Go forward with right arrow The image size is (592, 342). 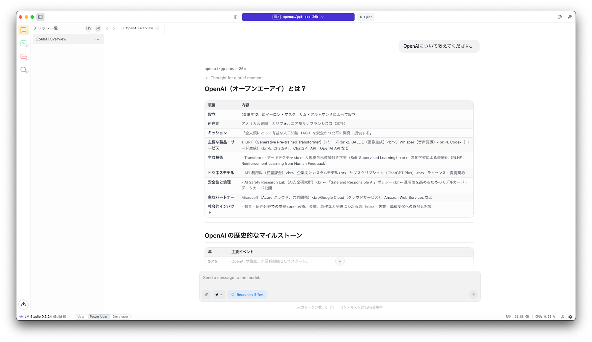[114, 28]
